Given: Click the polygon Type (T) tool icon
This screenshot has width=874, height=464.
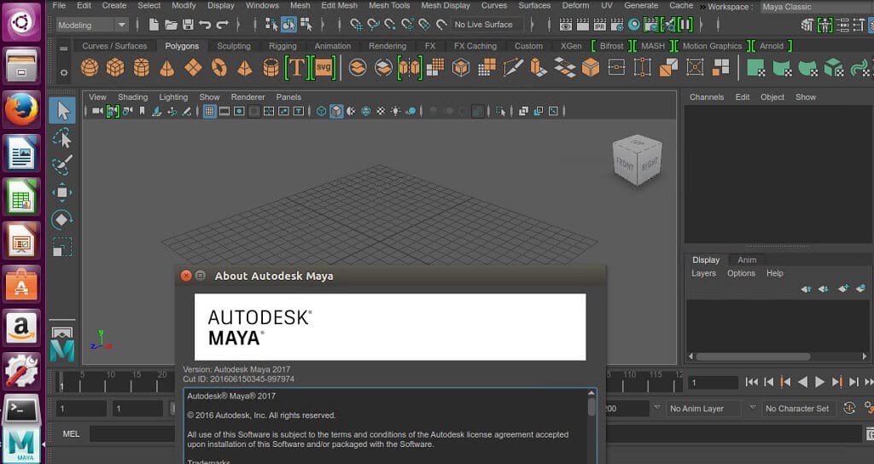Looking at the screenshot, I should point(296,68).
